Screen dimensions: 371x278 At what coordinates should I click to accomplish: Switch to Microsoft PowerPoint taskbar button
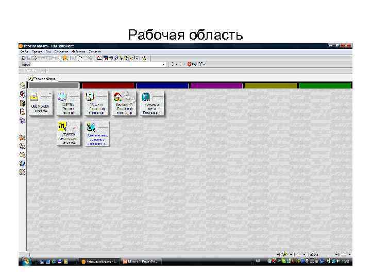(x=141, y=262)
